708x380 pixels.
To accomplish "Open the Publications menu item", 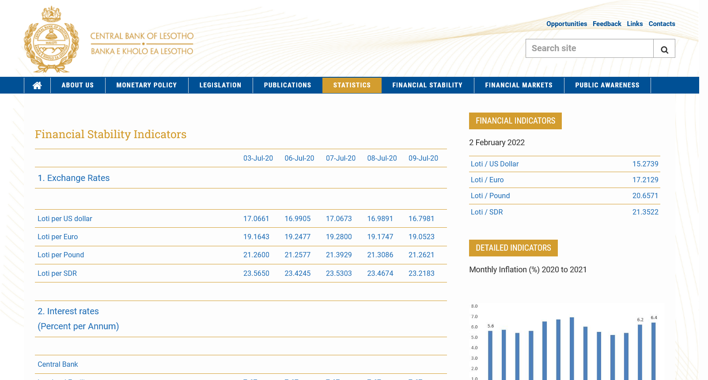I will point(288,85).
